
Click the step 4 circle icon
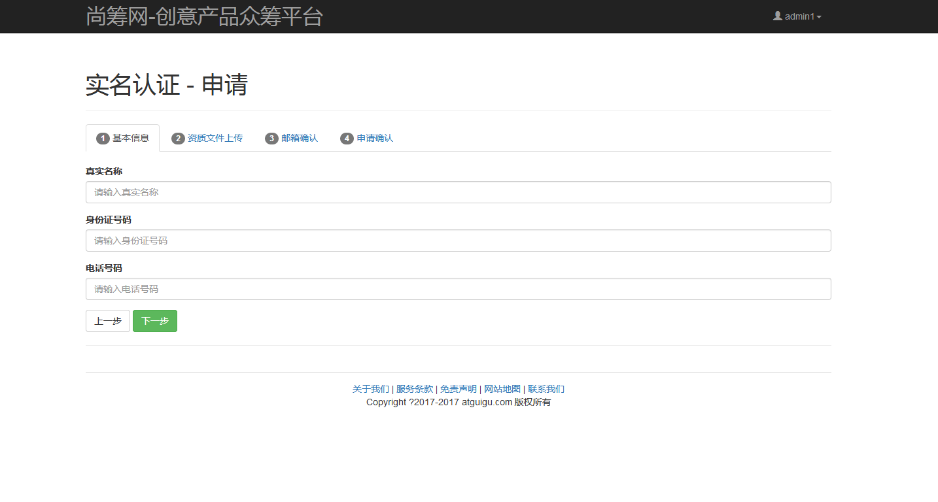coord(347,138)
